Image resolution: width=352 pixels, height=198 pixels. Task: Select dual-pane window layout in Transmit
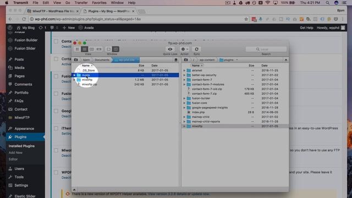pyautogui.click(x=116, y=49)
